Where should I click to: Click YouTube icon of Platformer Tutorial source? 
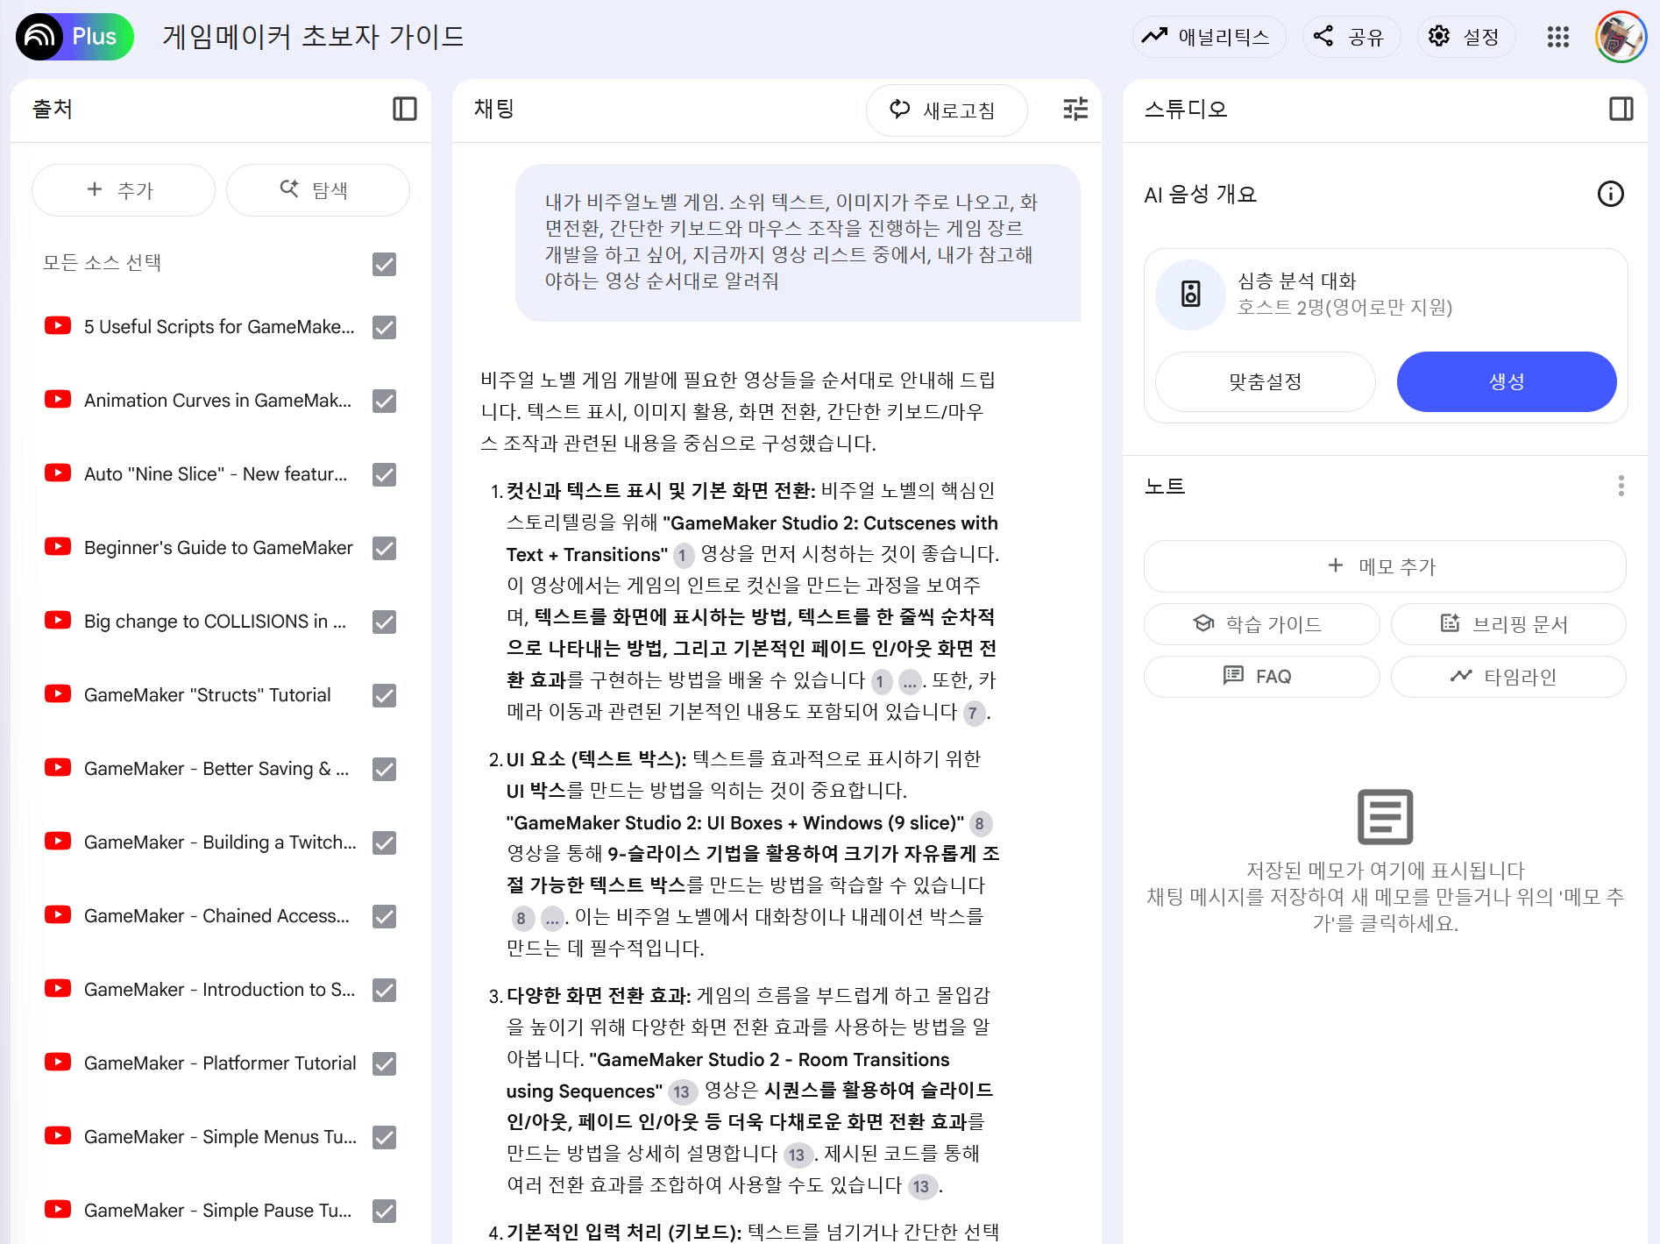58,1063
